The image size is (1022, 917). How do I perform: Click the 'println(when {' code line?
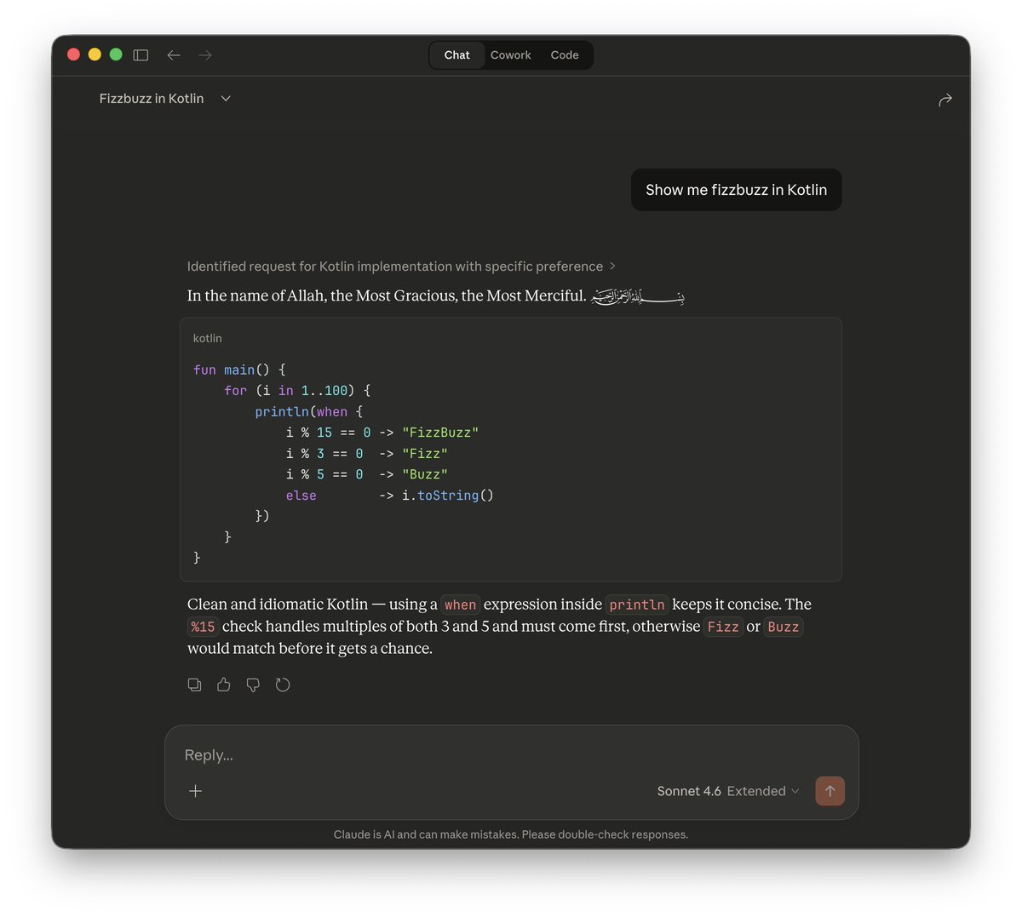click(309, 412)
